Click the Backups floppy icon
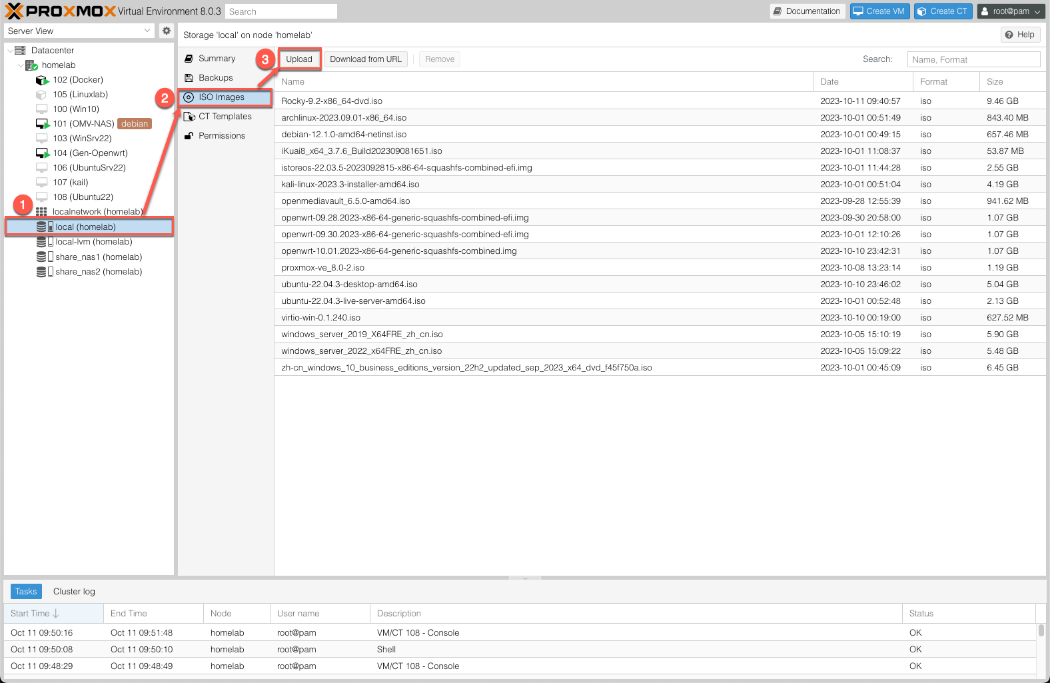This screenshot has height=683, width=1050. click(x=189, y=78)
